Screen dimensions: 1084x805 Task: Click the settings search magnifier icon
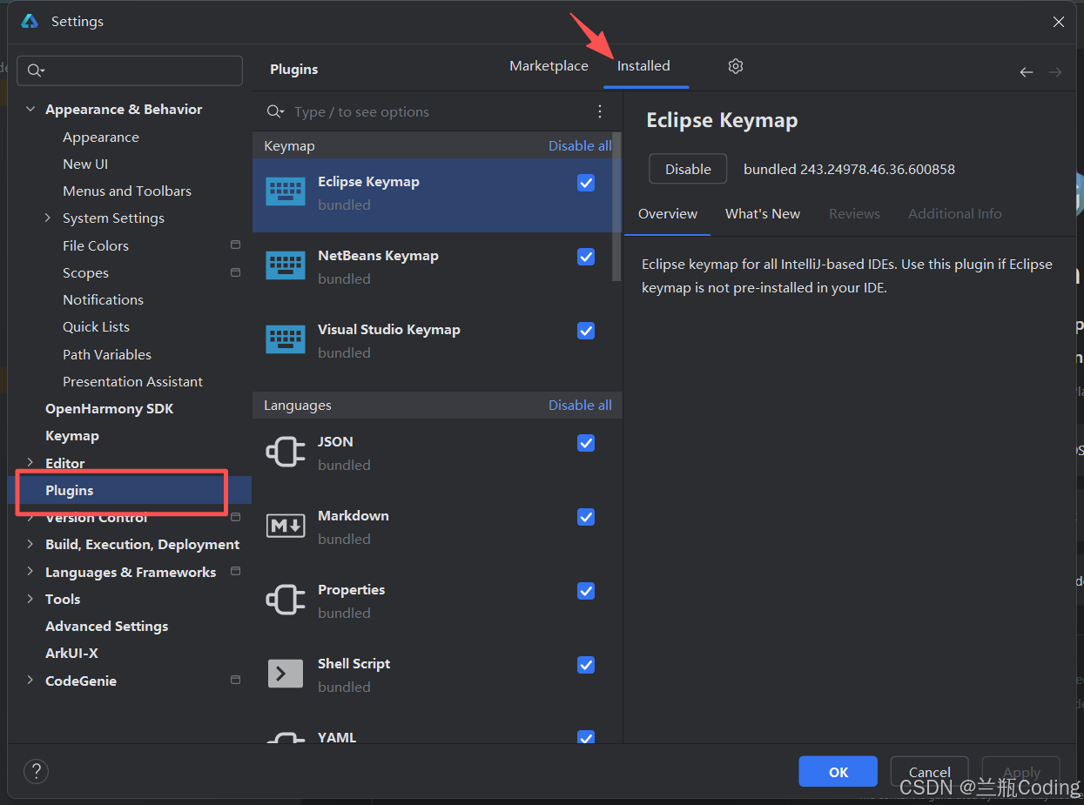36,70
